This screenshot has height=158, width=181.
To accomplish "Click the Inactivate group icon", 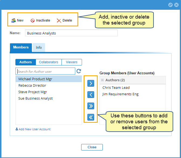I will (33, 20).
